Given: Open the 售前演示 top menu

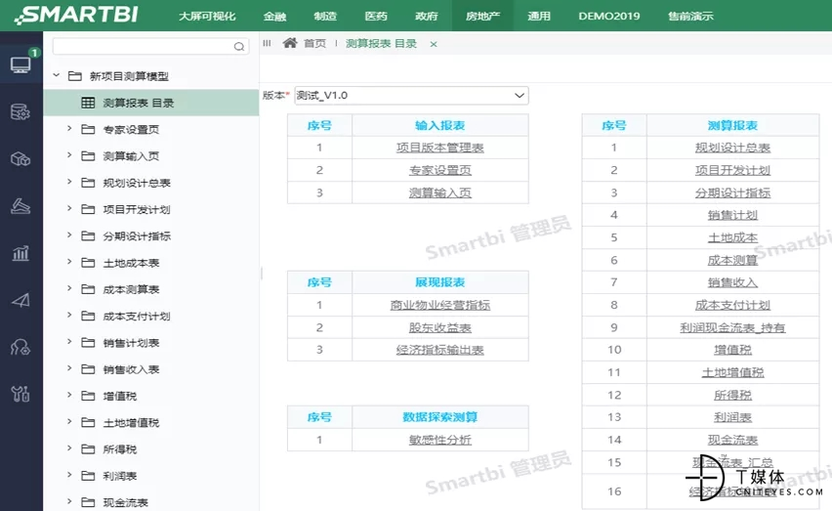Looking at the screenshot, I should point(690,16).
